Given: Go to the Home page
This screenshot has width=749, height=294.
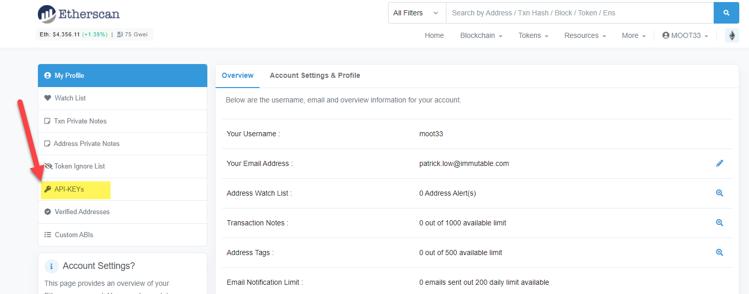Looking at the screenshot, I should tap(434, 35).
